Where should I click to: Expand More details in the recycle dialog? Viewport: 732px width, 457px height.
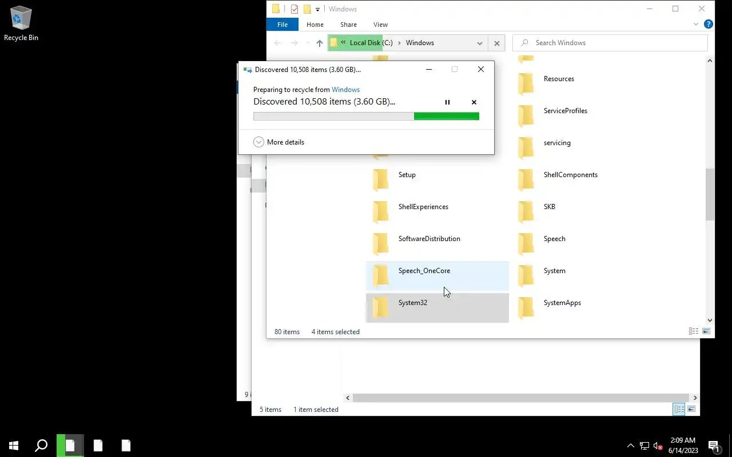tap(279, 142)
